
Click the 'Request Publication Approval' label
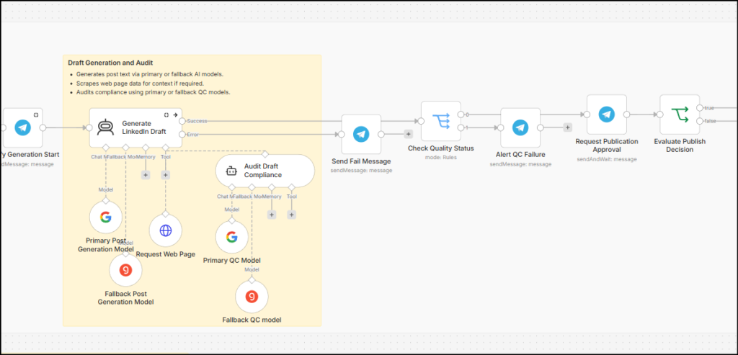tap(607, 145)
